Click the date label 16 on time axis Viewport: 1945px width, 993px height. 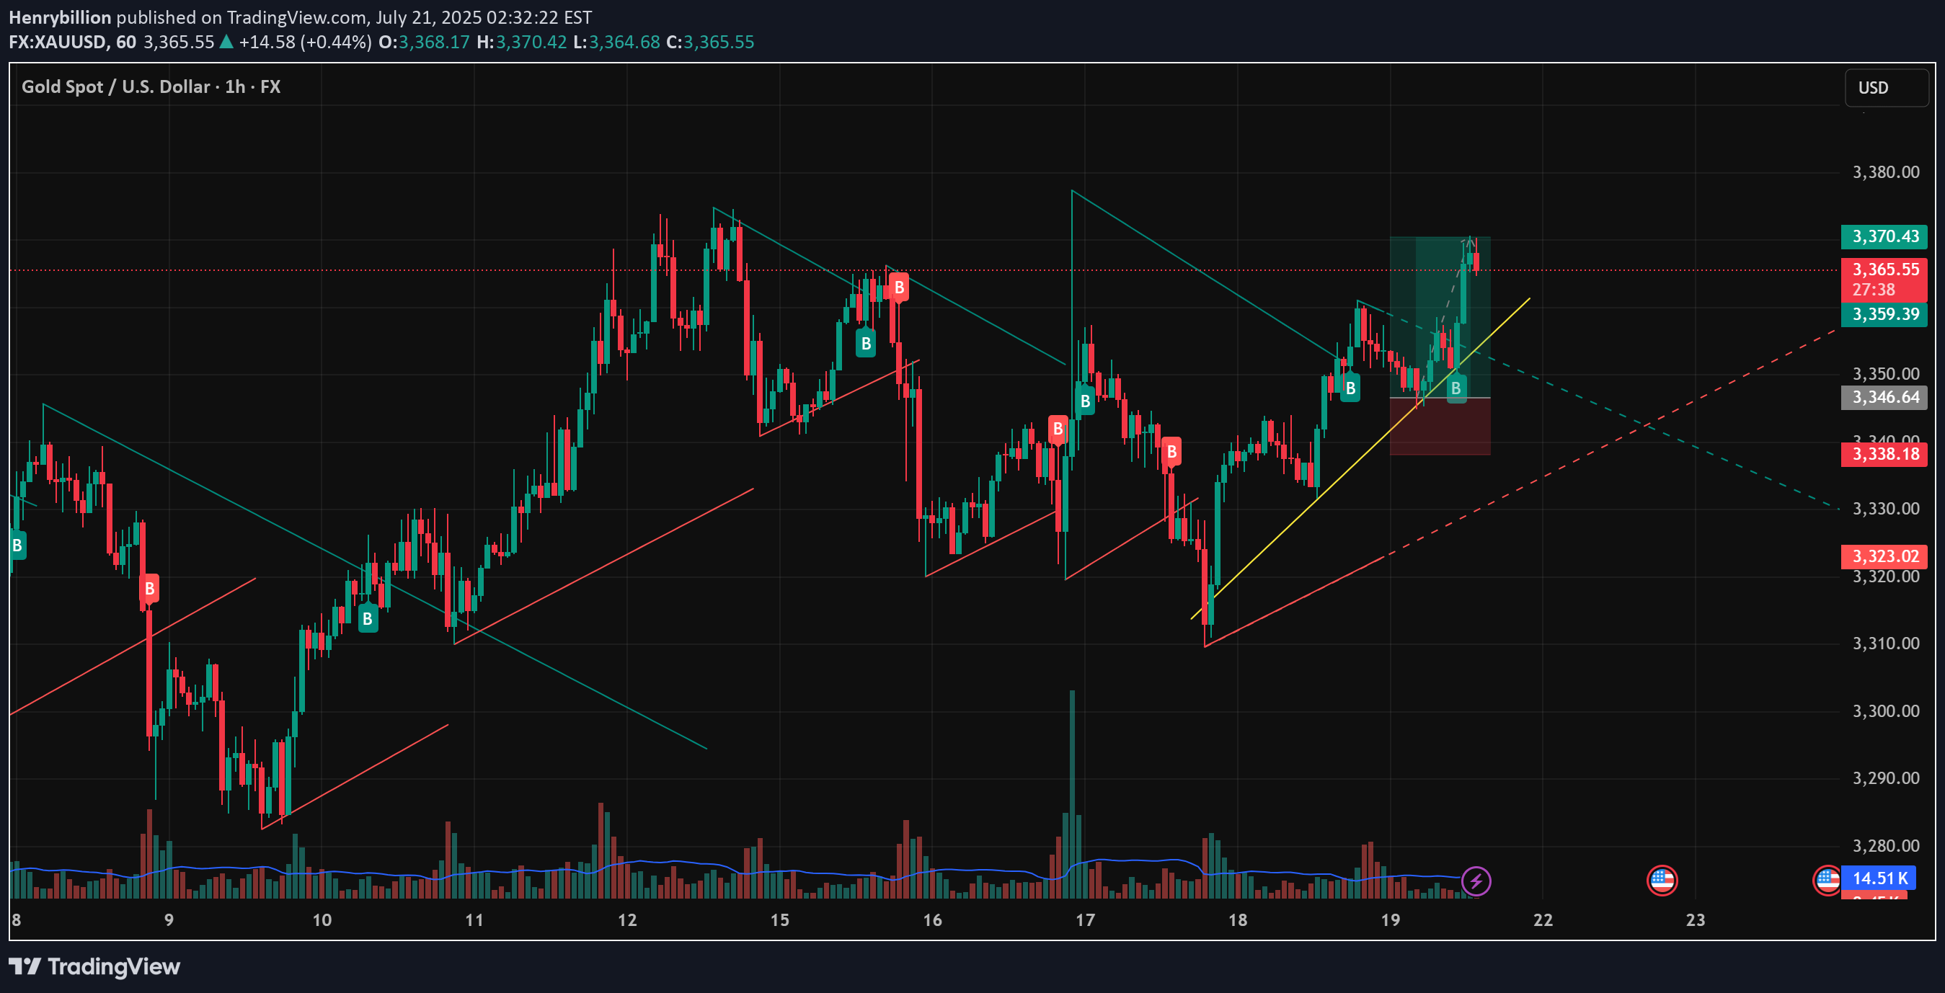tap(932, 919)
